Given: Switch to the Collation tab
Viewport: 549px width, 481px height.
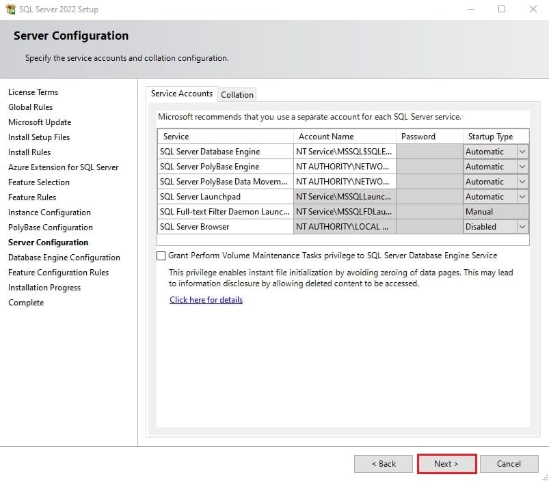Looking at the screenshot, I should (x=237, y=94).
